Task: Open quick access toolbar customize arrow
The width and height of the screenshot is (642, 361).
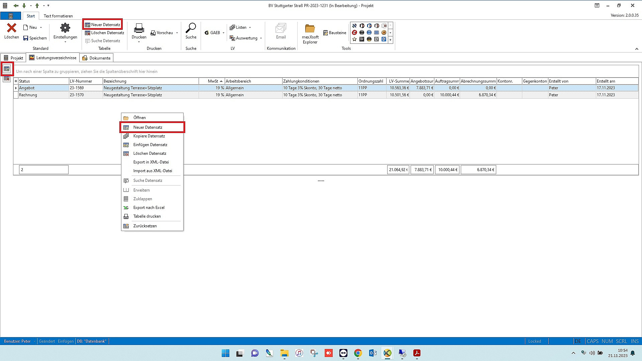Action: tap(48, 6)
